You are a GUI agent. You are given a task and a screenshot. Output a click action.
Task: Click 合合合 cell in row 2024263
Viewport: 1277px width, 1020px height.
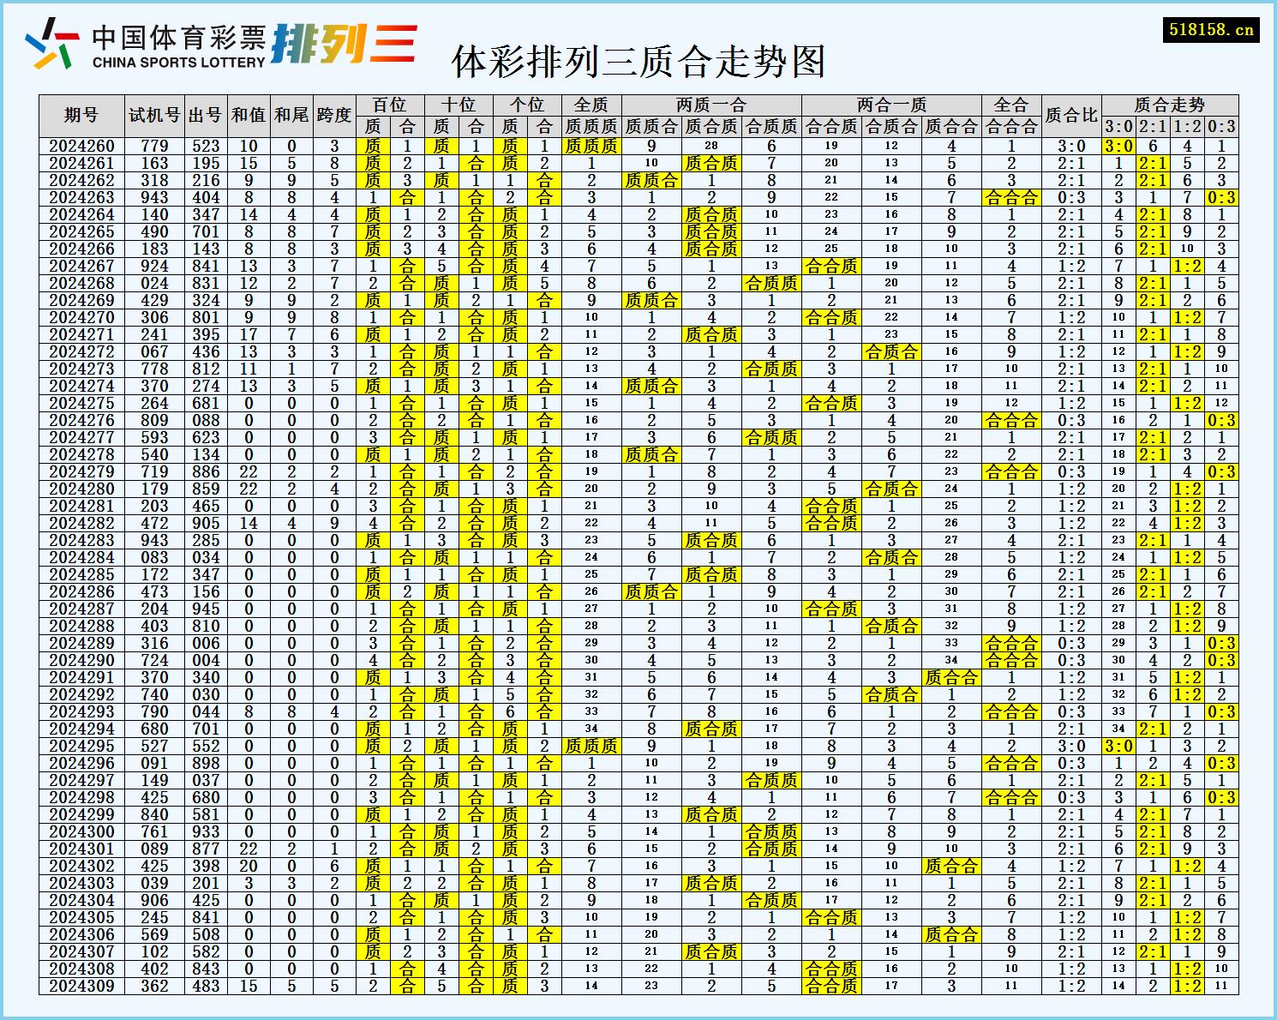click(1011, 197)
